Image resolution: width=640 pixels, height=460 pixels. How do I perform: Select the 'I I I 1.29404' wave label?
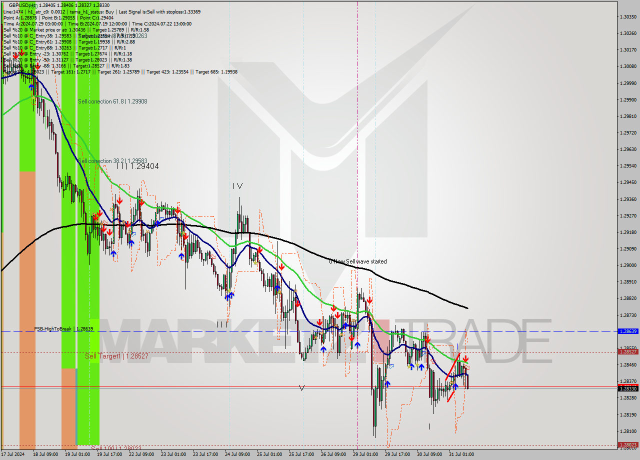(137, 166)
